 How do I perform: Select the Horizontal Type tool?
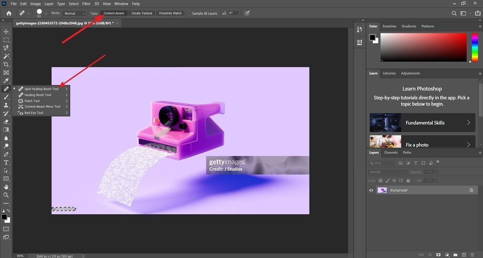[x=6, y=163]
